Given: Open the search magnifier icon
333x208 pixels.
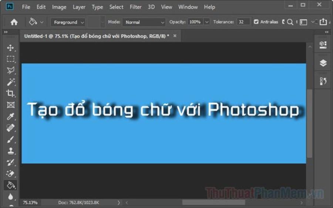Looking at the screenshot, I should 290,22.
